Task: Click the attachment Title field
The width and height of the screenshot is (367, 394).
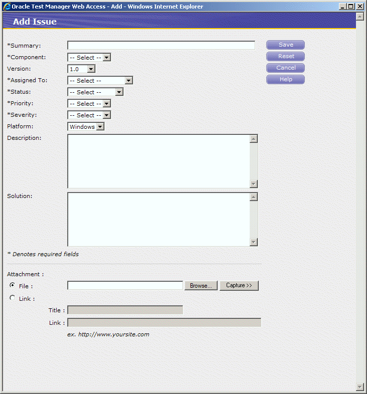Action: (125, 310)
